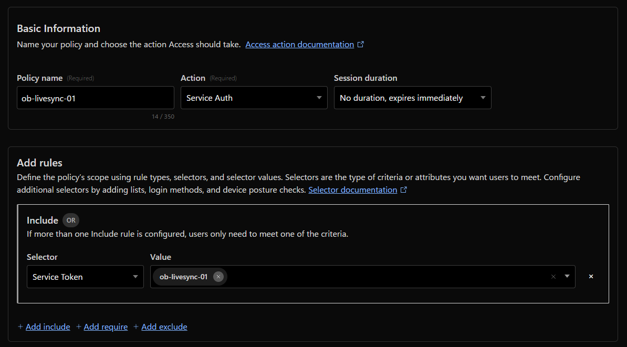
Task: Click the 14 / 350 character counter
Action: [x=163, y=117]
